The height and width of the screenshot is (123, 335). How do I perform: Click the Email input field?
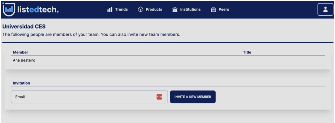coord(89,97)
